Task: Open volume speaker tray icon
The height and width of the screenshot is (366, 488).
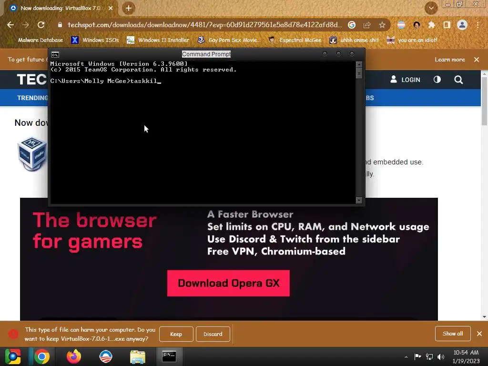Action: click(441, 356)
